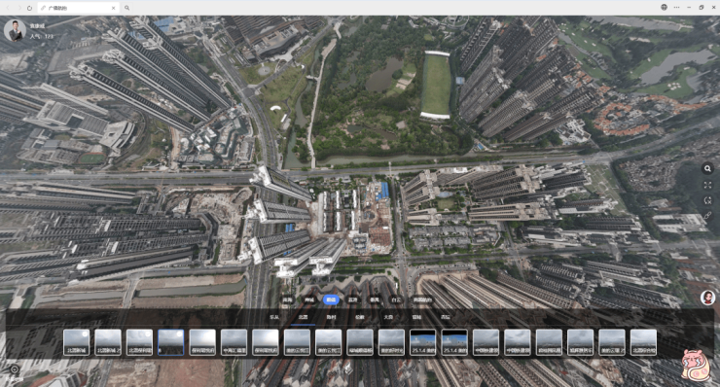
Task: Open the magnifier search icon next to the browser tab
Action: (126, 8)
